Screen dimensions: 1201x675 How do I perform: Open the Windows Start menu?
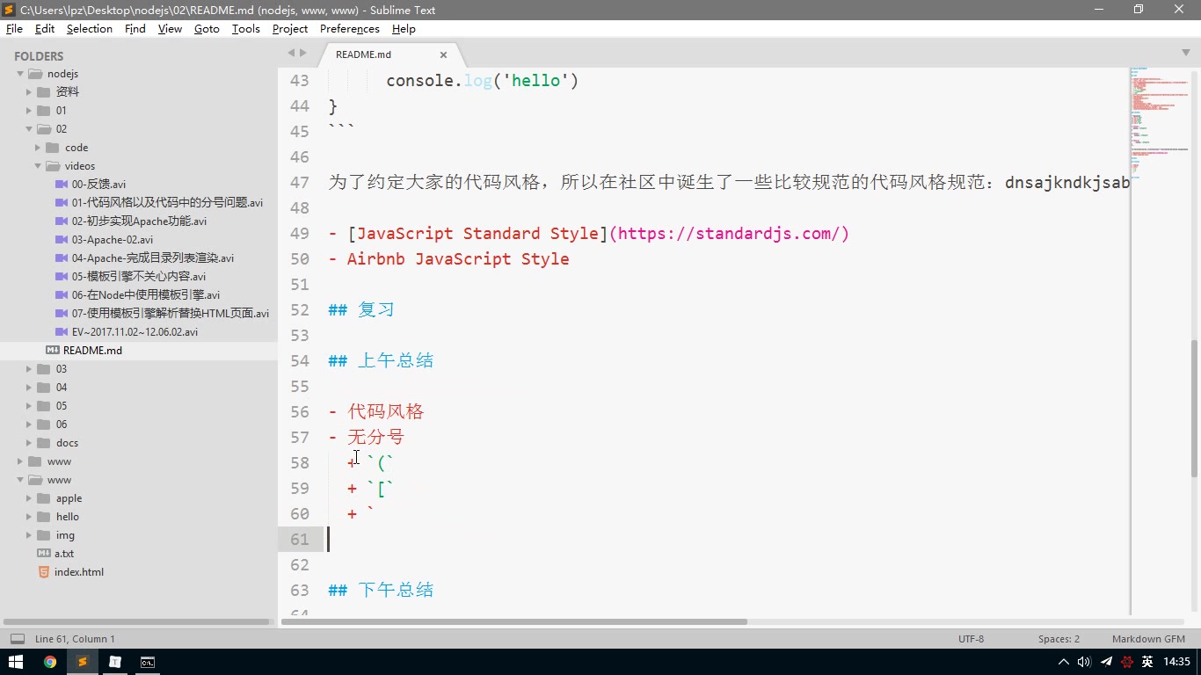[x=16, y=662]
